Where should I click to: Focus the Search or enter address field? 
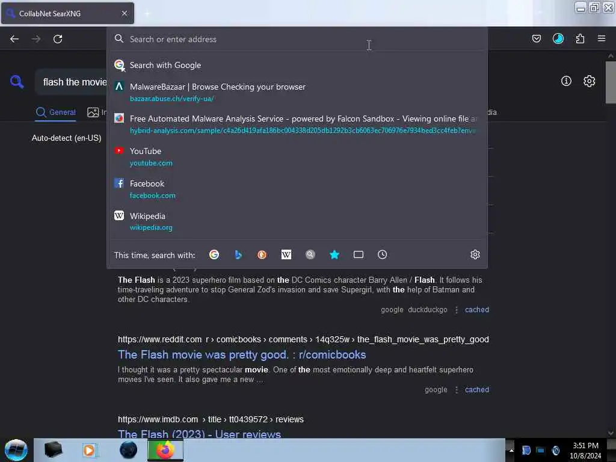(297, 39)
